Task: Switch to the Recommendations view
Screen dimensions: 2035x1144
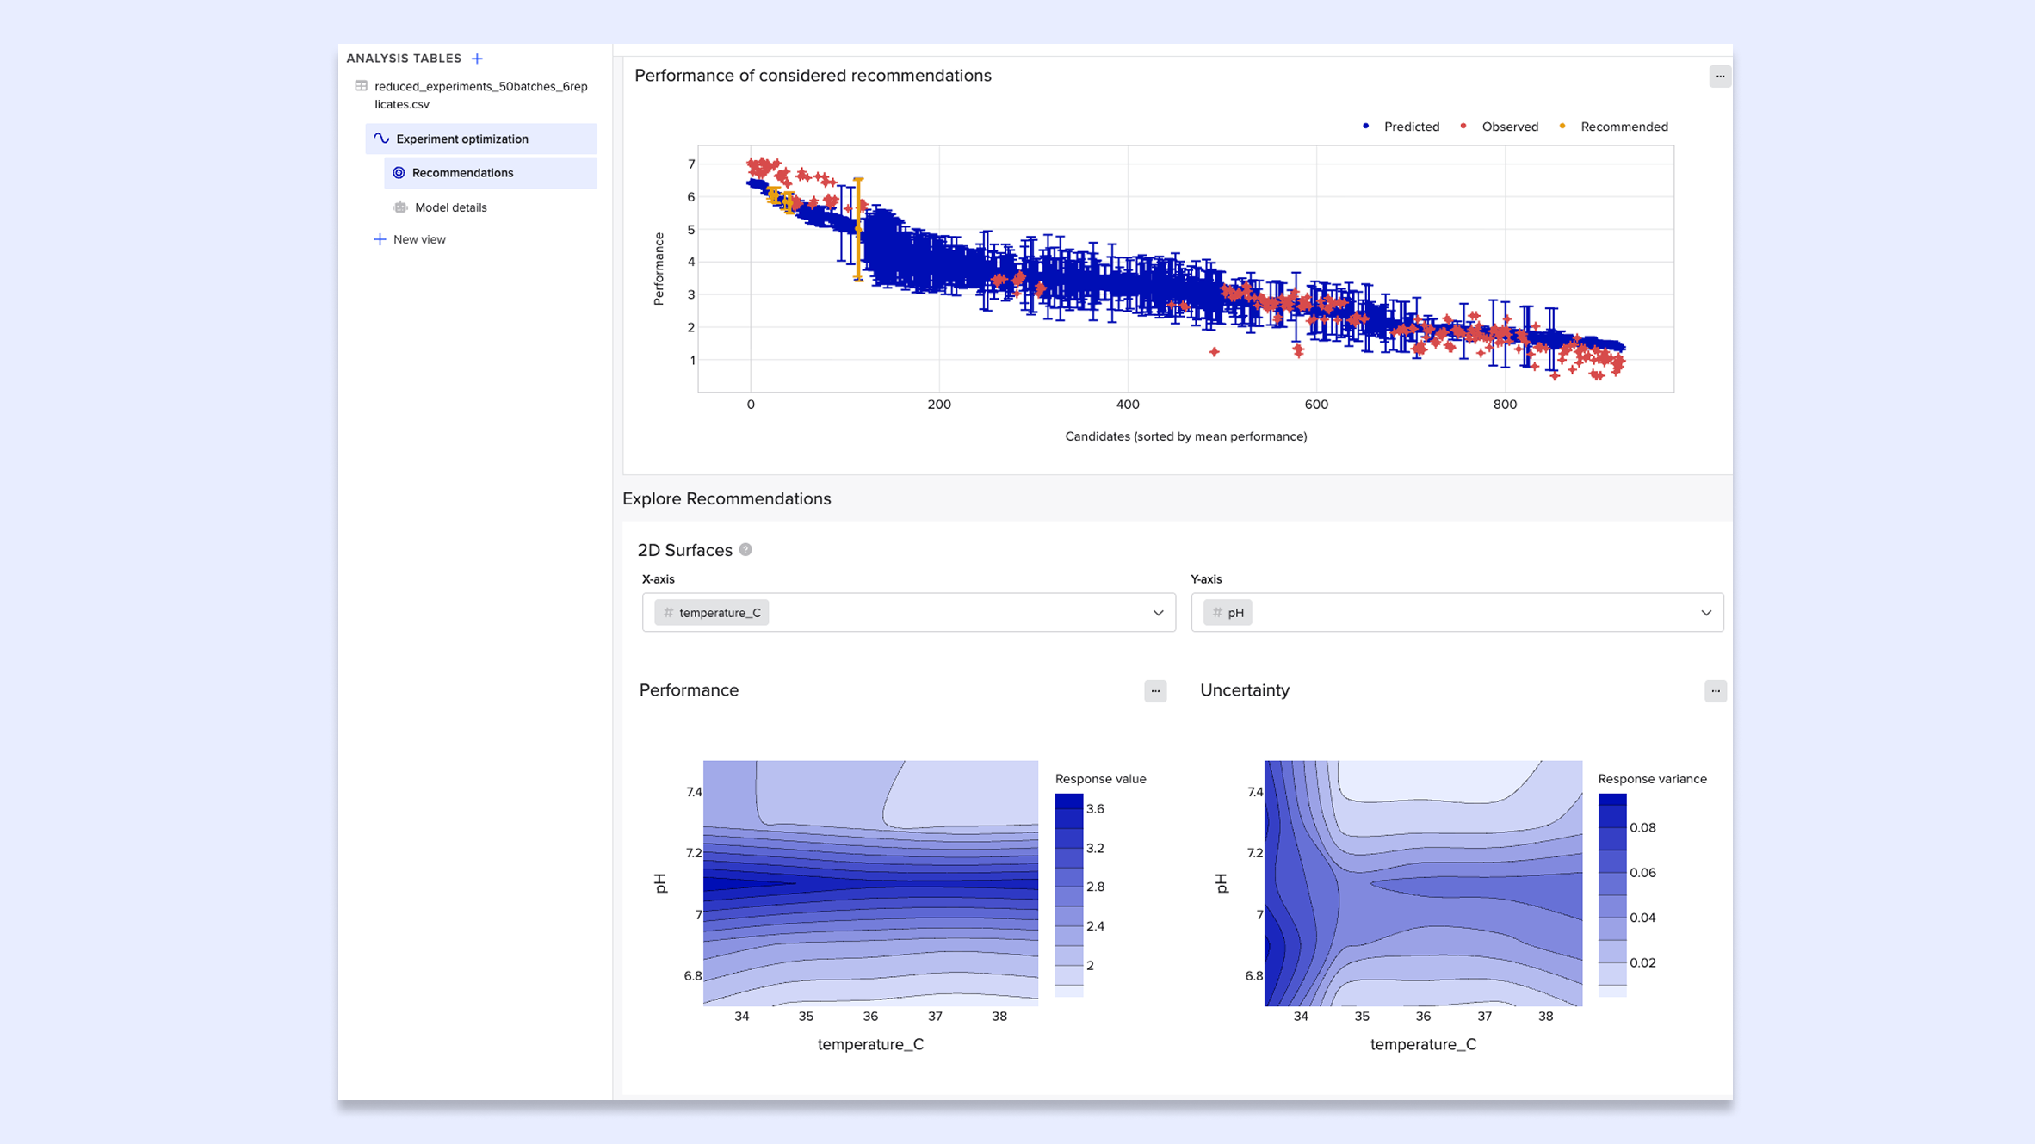Action: (462, 173)
